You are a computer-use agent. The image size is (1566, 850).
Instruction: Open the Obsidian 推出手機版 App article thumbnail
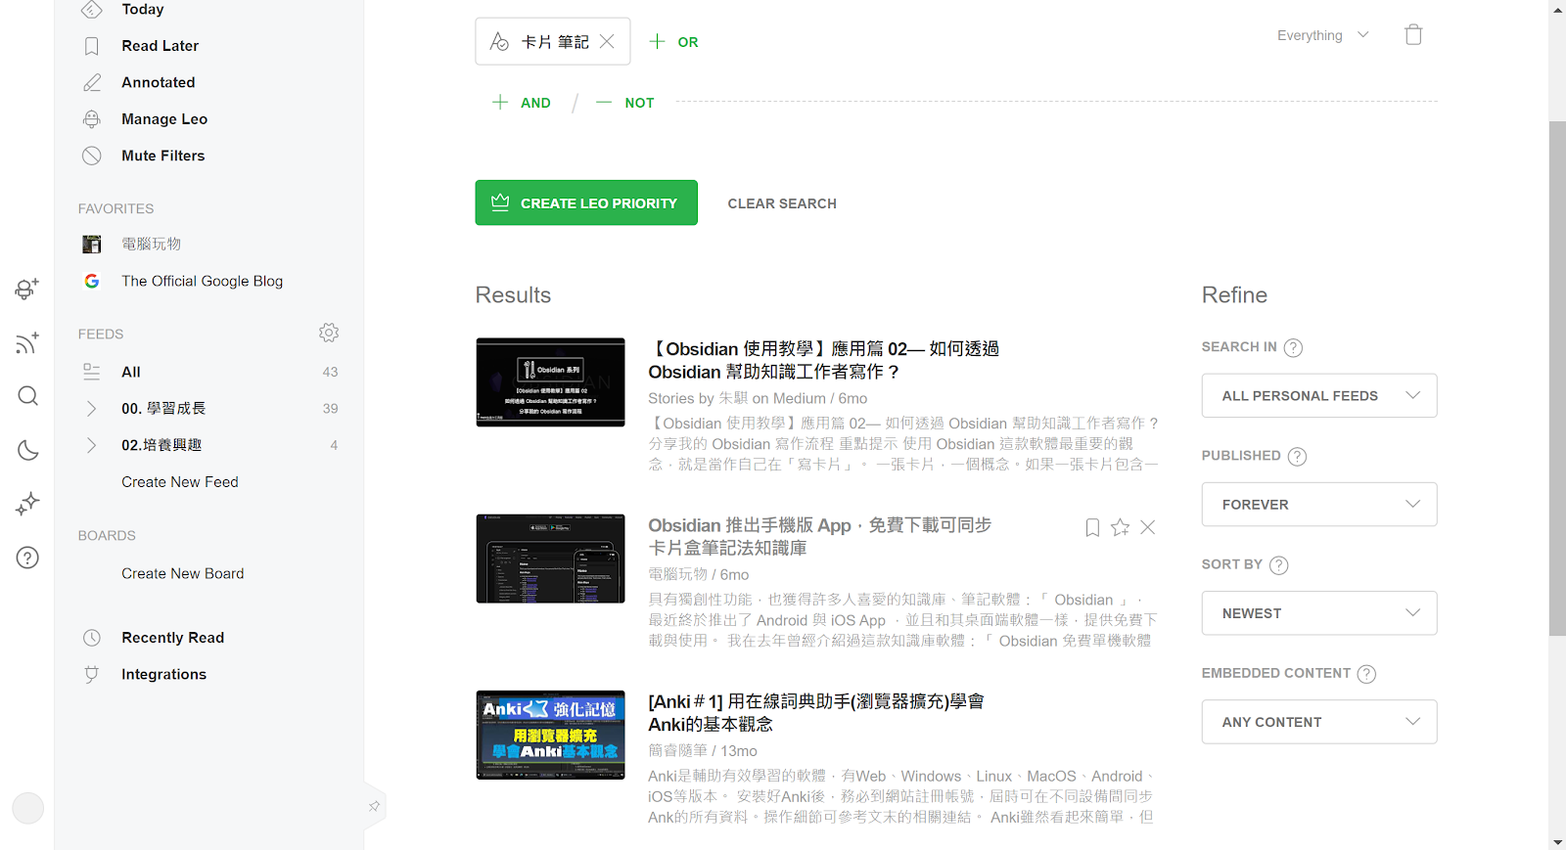[550, 559]
